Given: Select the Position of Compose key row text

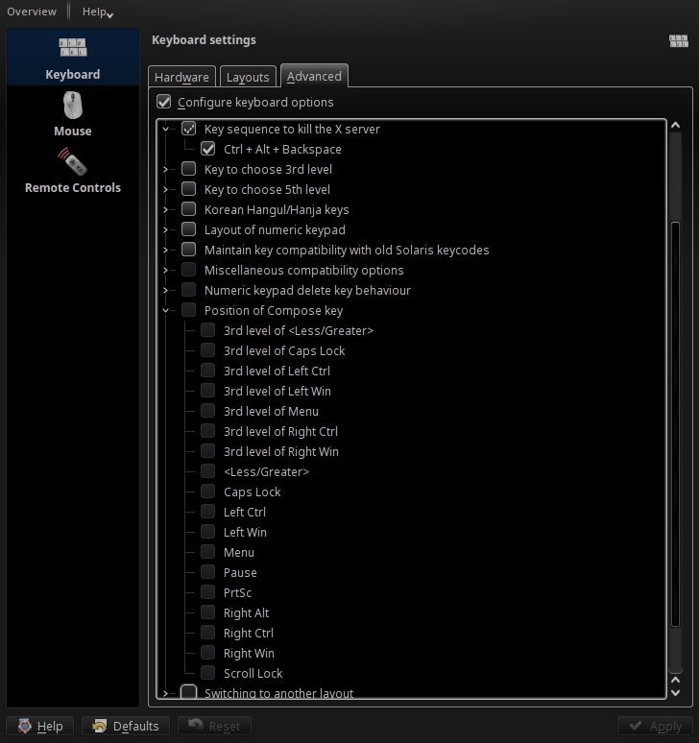Looking at the screenshot, I should [274, 310].
